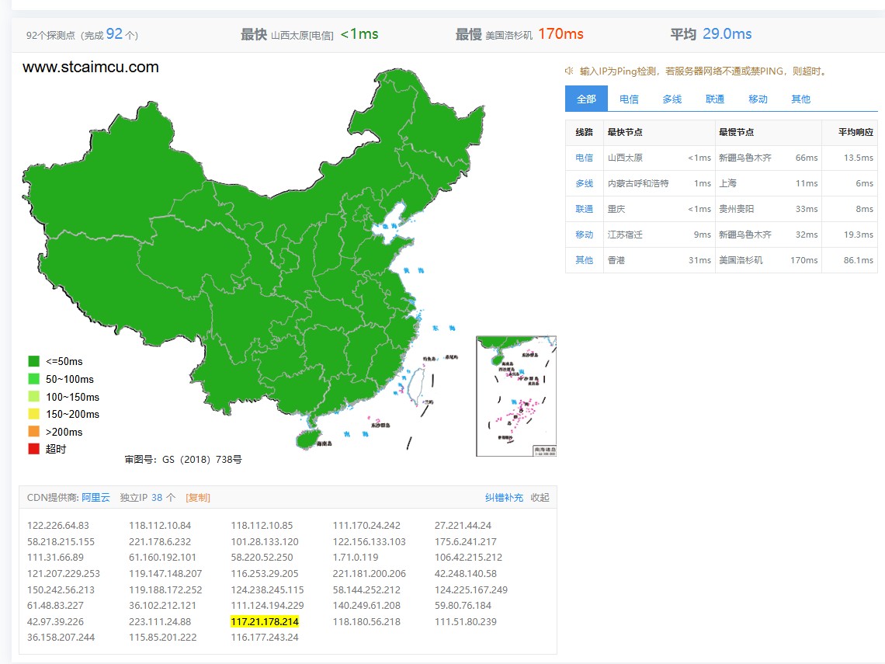Click IP address 36.102.212.121
Image resolution: width=885 pixels, height=664 pixels.
point(162,605)
